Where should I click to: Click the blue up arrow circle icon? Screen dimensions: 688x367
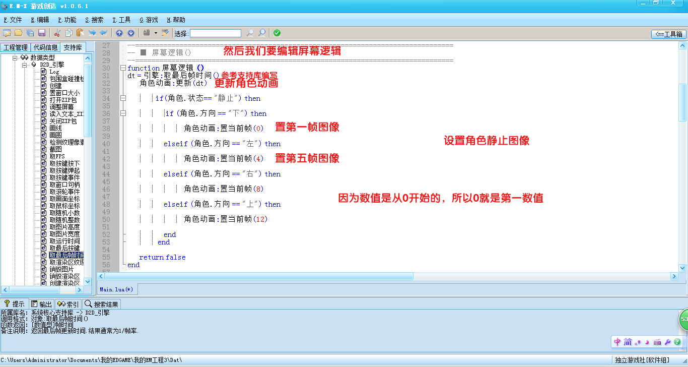[x=119, y=33]
